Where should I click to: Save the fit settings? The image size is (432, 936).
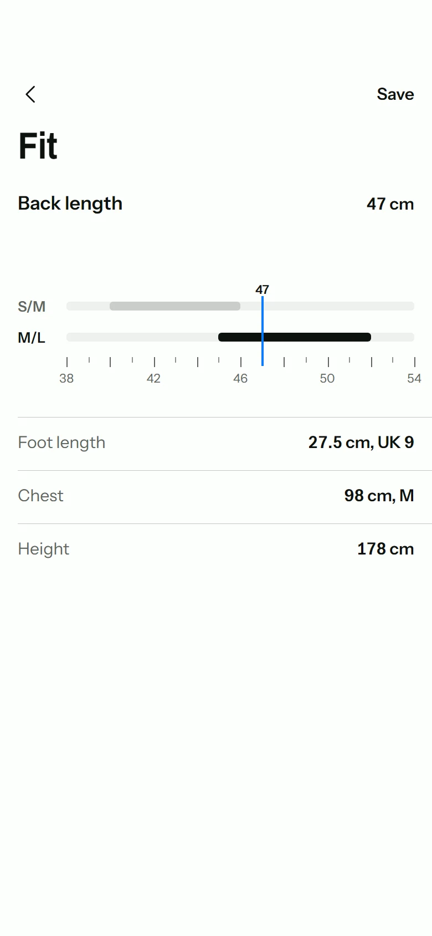(395, 94)
